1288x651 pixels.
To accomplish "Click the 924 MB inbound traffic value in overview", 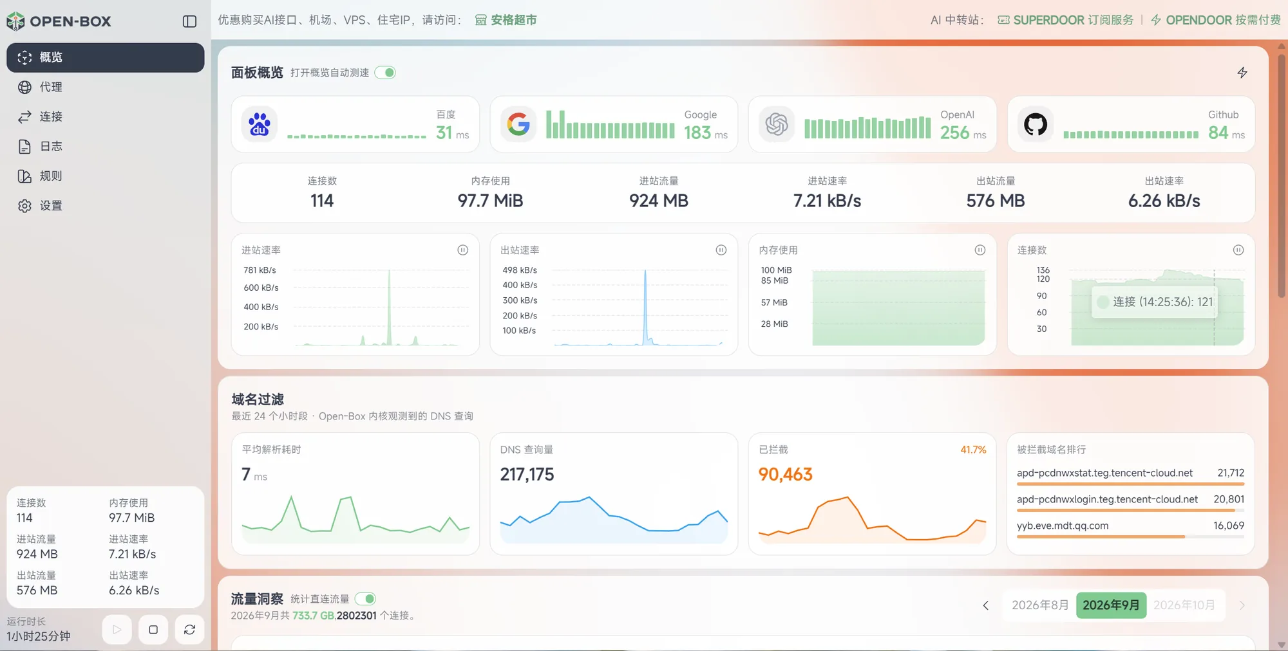I will click(659, 201).
